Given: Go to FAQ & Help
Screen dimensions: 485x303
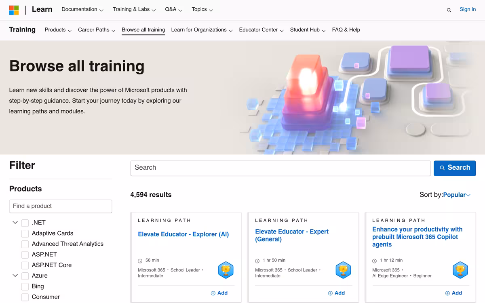Looking at the screenshot, I should click(346, 30).
